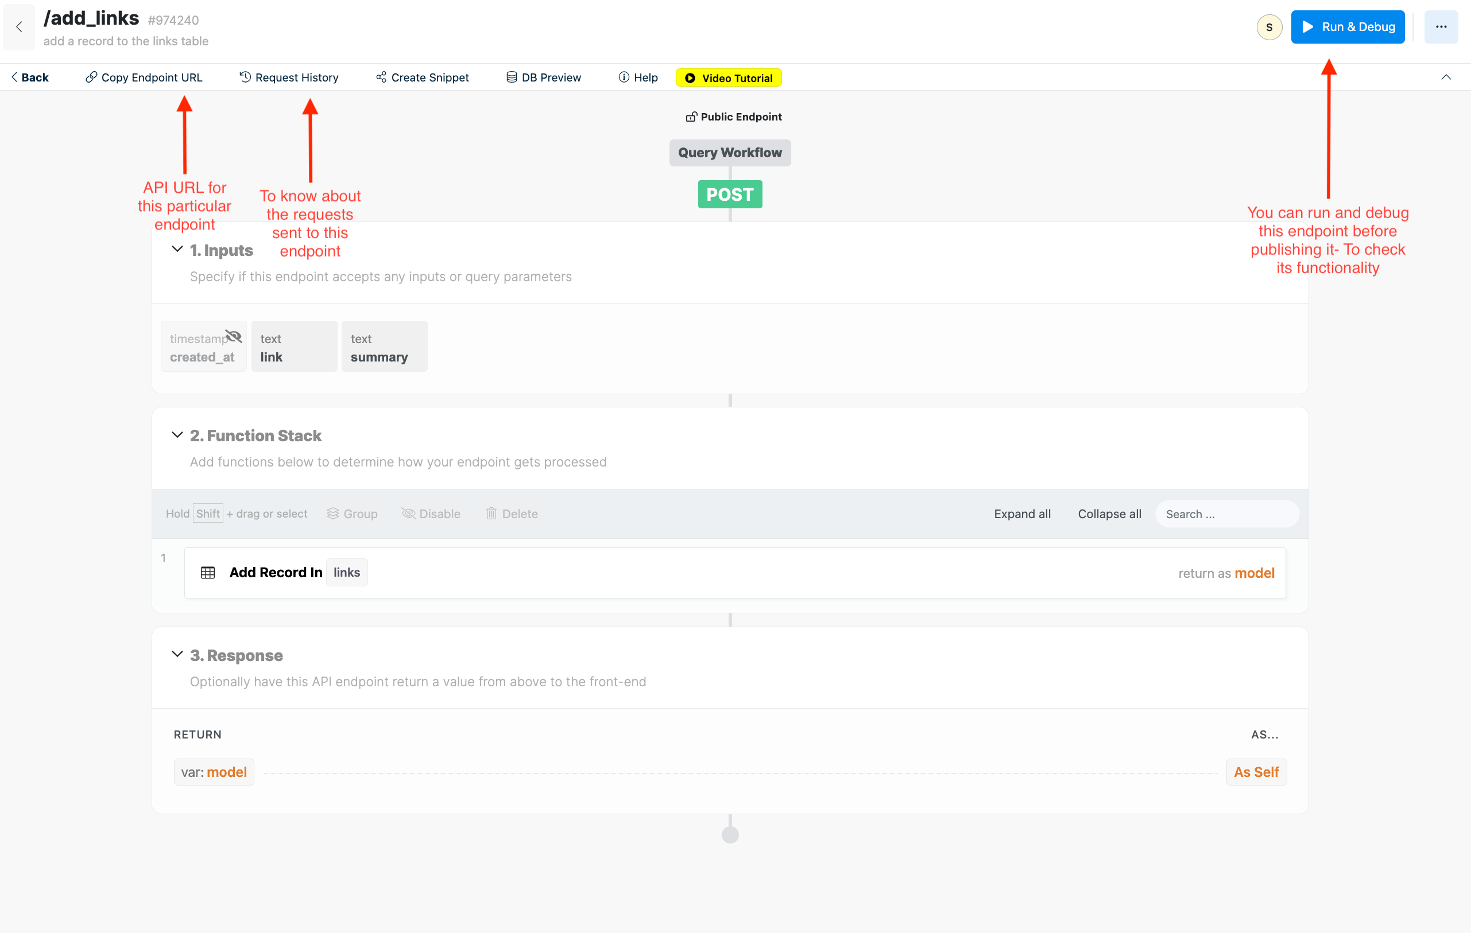Click the Group functions button
Screen dimensions: 1471x933
[x=352, y=514]
